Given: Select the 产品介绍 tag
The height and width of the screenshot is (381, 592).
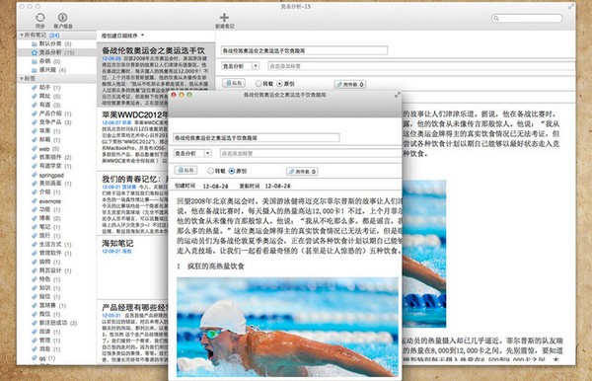Looking at the screenshot, I should click(51, 114).
